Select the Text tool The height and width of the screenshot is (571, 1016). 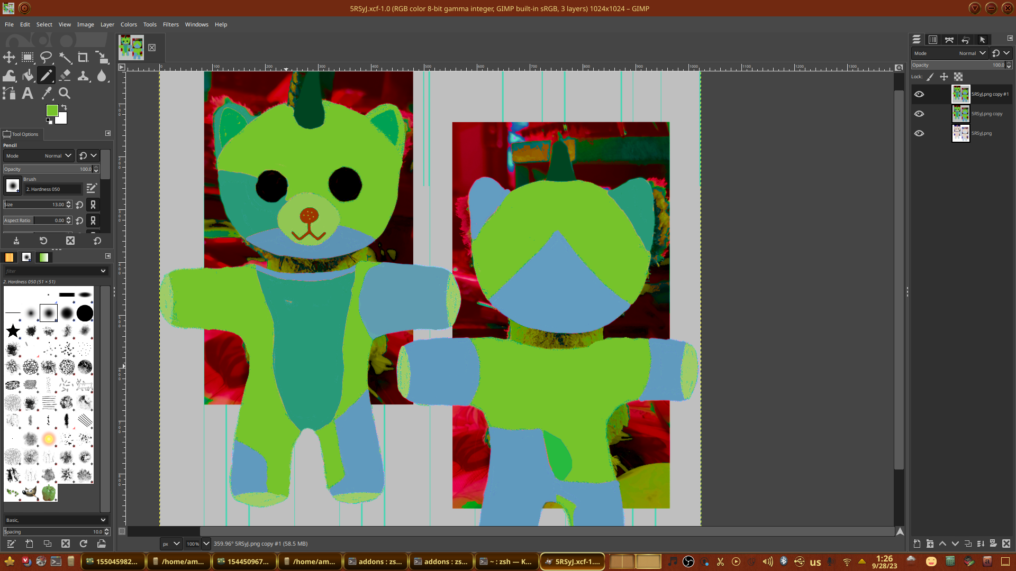pyautogui.click(x=28, y=94)
